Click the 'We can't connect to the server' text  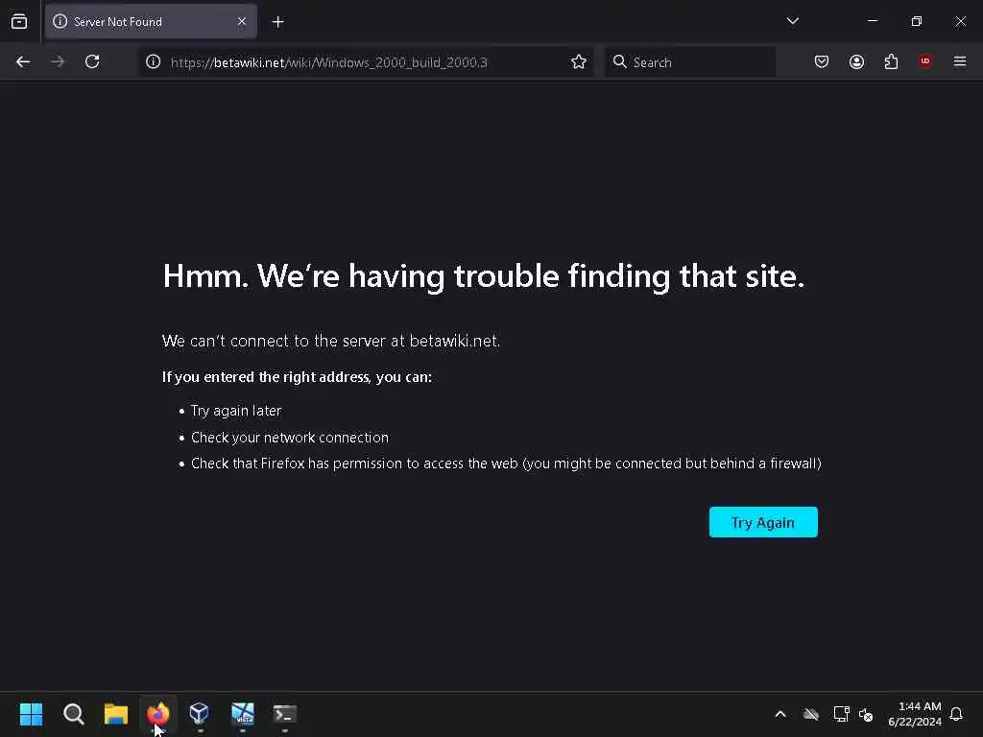point(331,341)
